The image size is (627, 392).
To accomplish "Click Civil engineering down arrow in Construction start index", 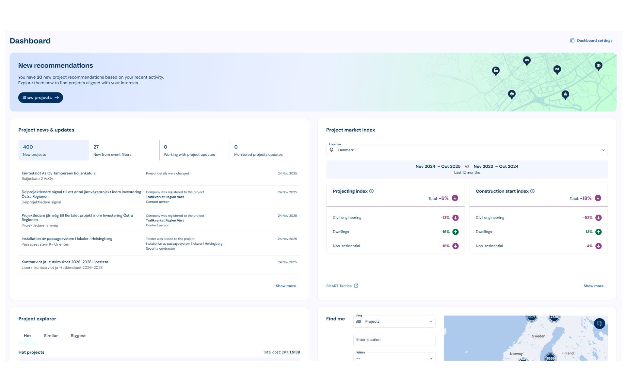I will 598,218.
